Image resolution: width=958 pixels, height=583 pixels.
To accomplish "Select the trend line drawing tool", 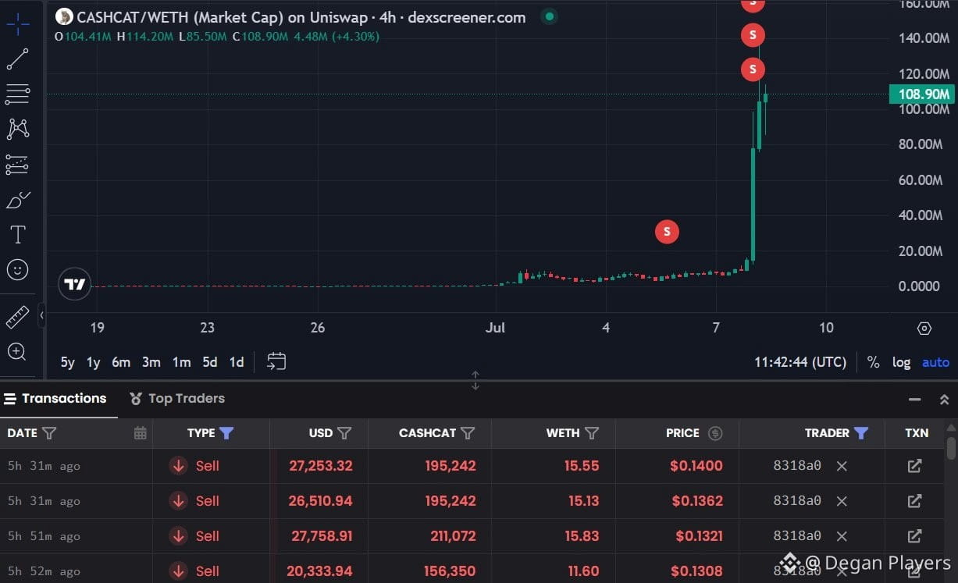I will (17, 59).
